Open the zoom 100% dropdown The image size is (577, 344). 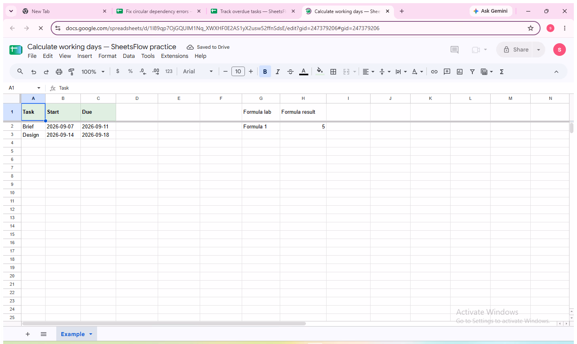[x=93, y=72]
